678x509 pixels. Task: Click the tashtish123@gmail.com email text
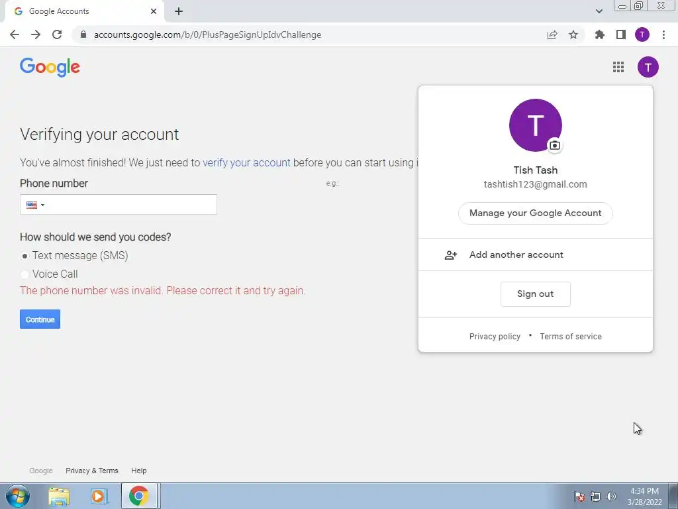pos(535,184)
